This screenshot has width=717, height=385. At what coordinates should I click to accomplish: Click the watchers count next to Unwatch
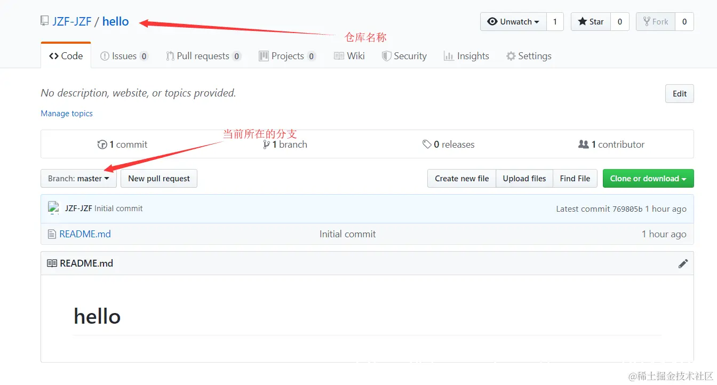point(555,22)
